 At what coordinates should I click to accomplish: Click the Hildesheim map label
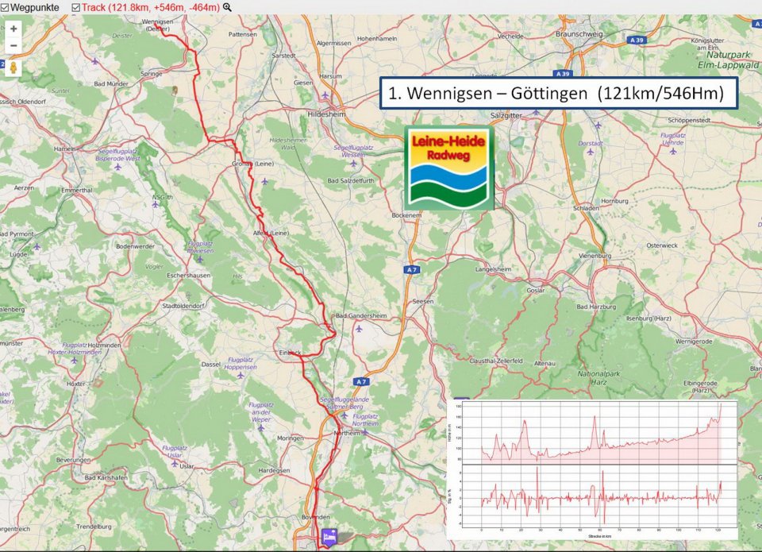coord(326,114)
